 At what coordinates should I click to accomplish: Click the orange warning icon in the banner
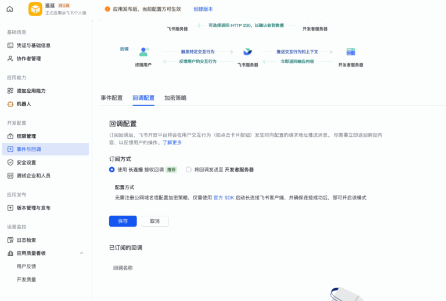[107, 9]
